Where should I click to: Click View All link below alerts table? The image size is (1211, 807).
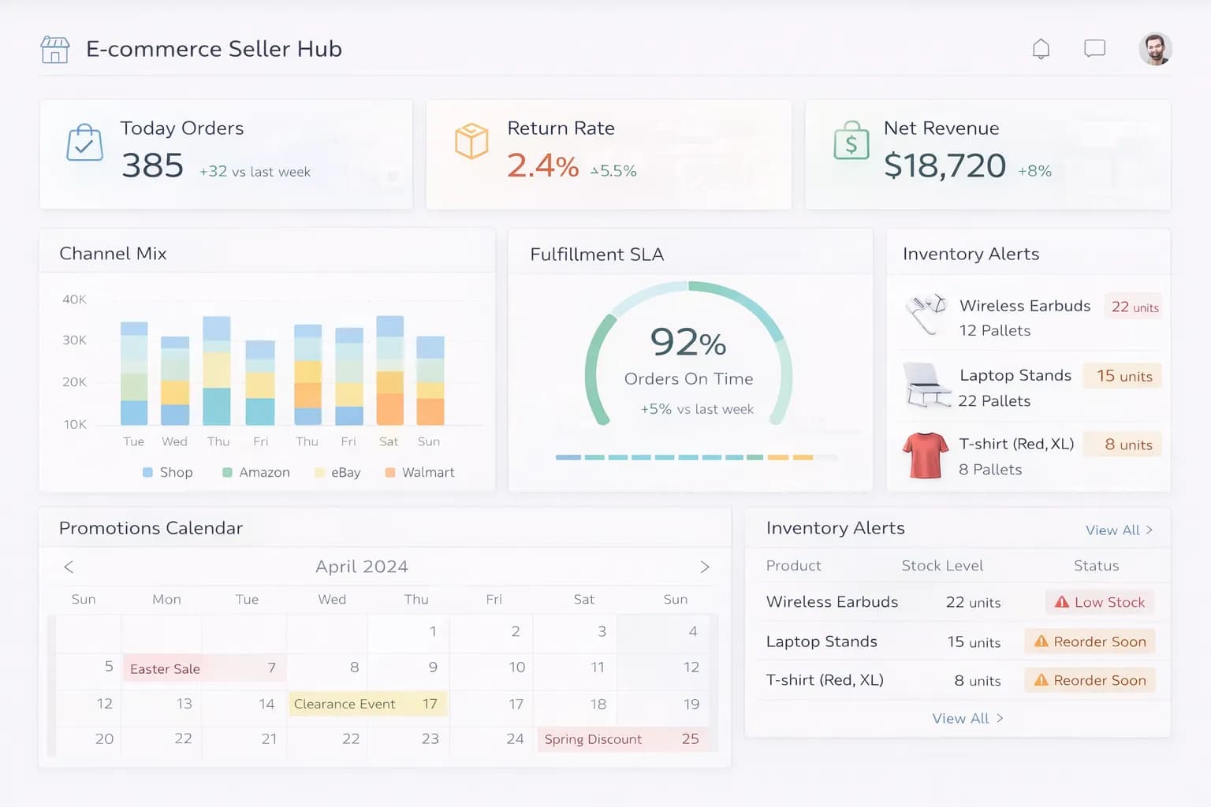pos(967,718)
